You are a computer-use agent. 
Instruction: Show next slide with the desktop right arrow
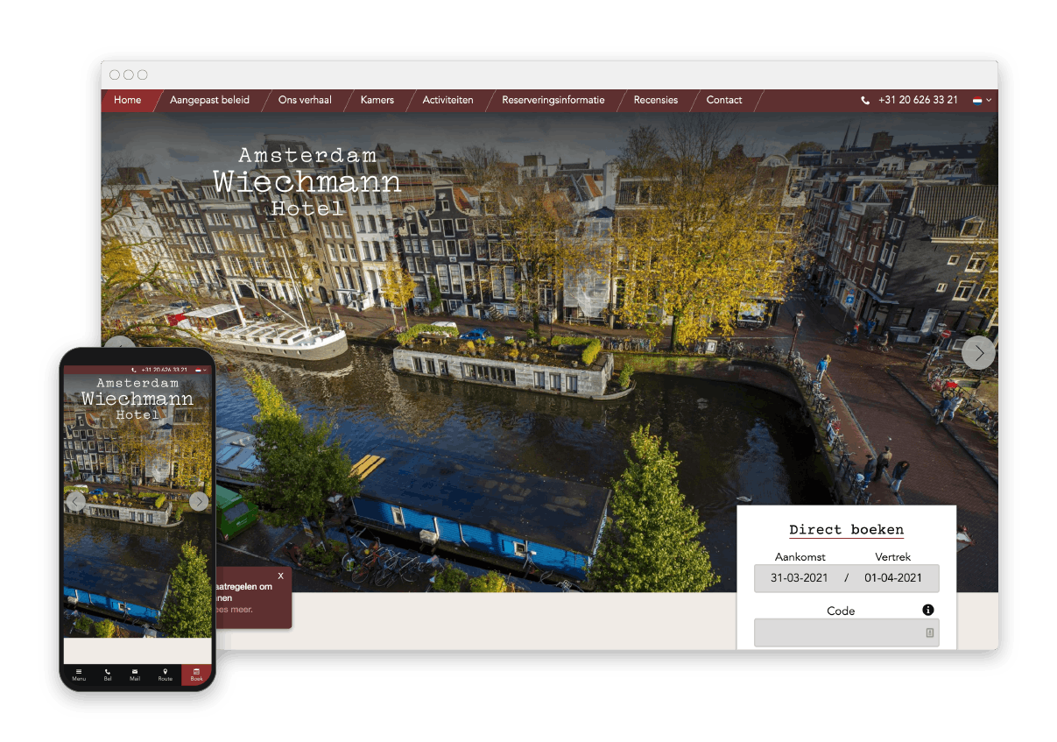[x=978, y=352]
